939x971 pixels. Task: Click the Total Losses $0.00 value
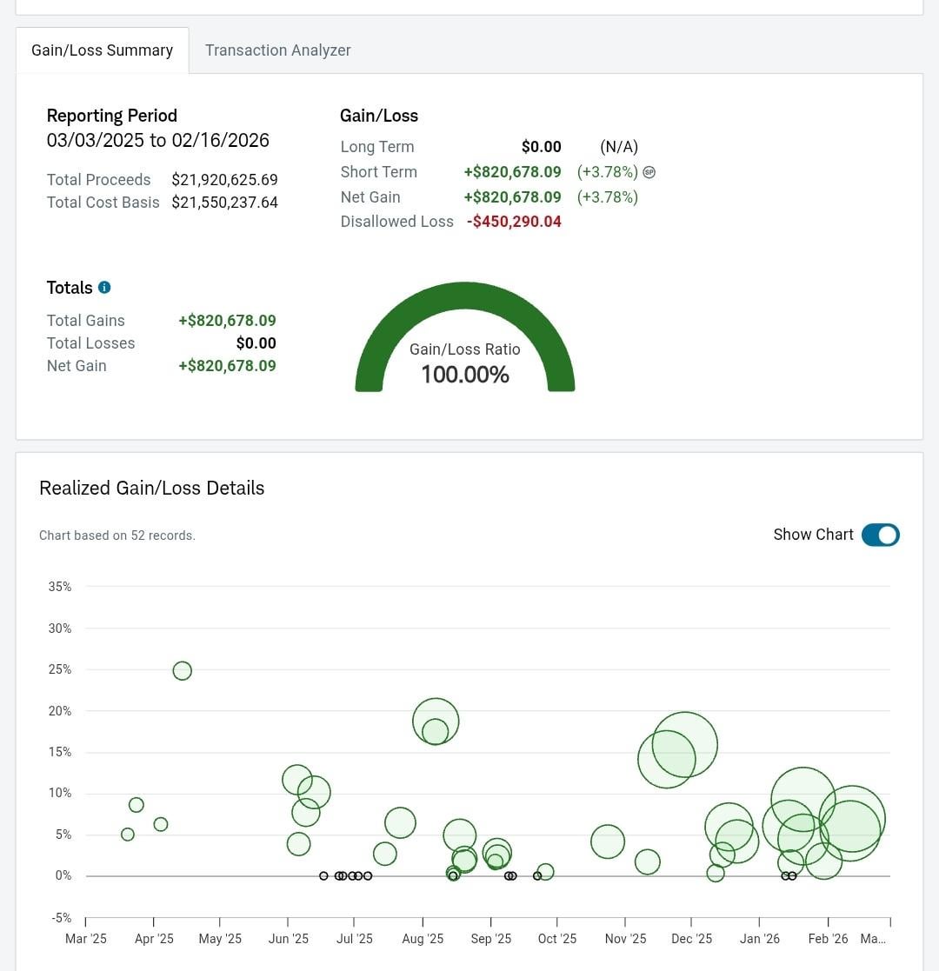pyautogui.click(x=256, y=343)
